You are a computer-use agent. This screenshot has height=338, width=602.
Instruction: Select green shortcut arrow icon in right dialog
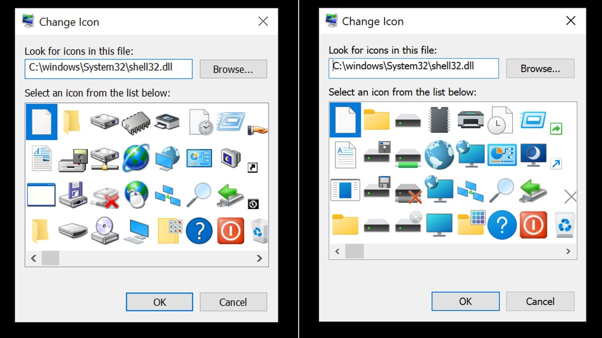click(556, 129)
